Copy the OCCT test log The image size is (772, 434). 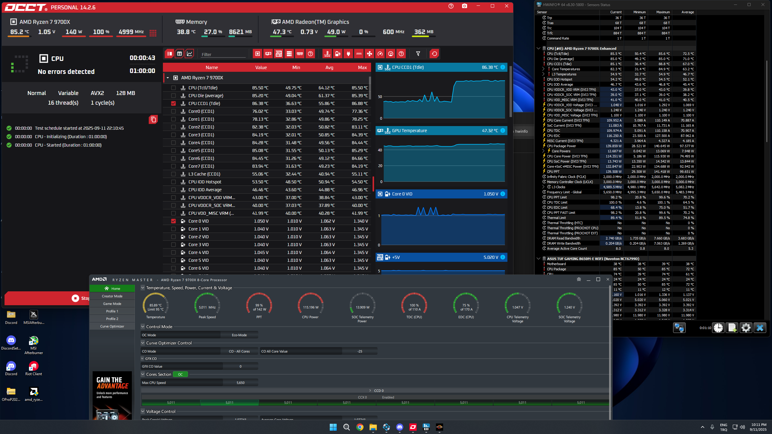point(153,120)
